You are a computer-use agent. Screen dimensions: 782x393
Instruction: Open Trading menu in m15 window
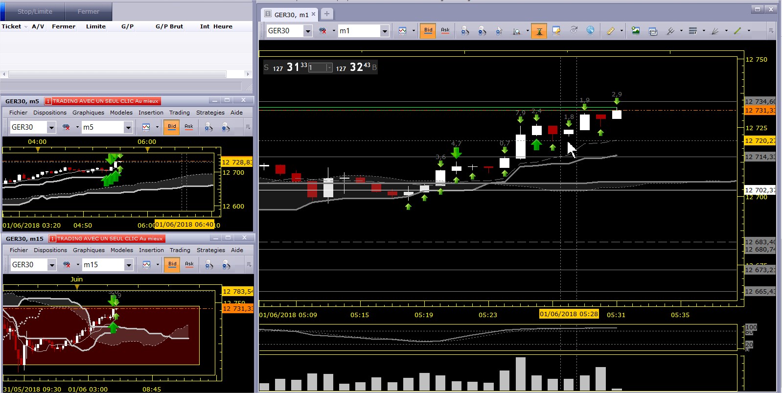coord(180,250)
